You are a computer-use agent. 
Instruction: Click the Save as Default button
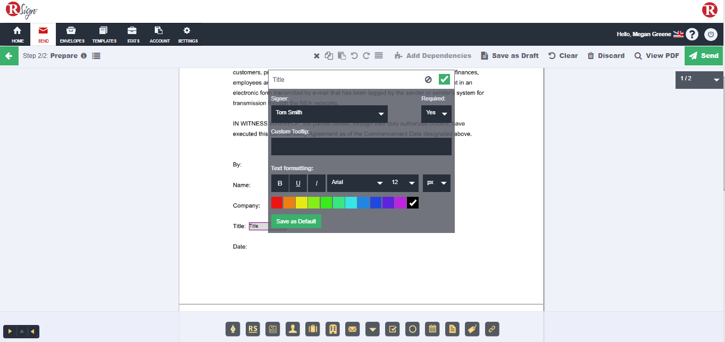(296, 221)
